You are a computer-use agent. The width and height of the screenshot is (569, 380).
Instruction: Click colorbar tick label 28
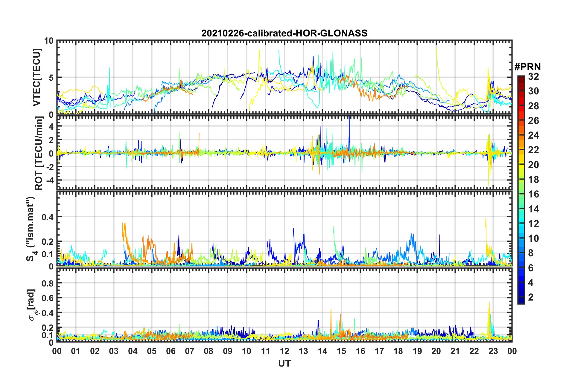pyautogui.click(x=533, y=106)
